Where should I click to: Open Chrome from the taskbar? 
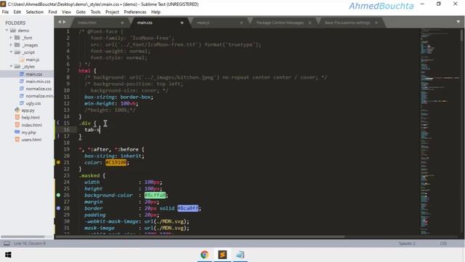coord(204,255)
